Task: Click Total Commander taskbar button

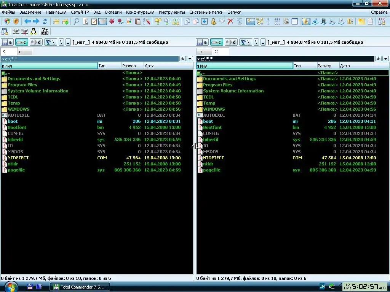Action: (80, 287)
